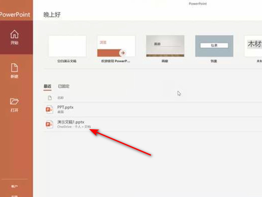Click the file icon column header
Viewport: 262px width, 197px height.
tap(50, 98)
